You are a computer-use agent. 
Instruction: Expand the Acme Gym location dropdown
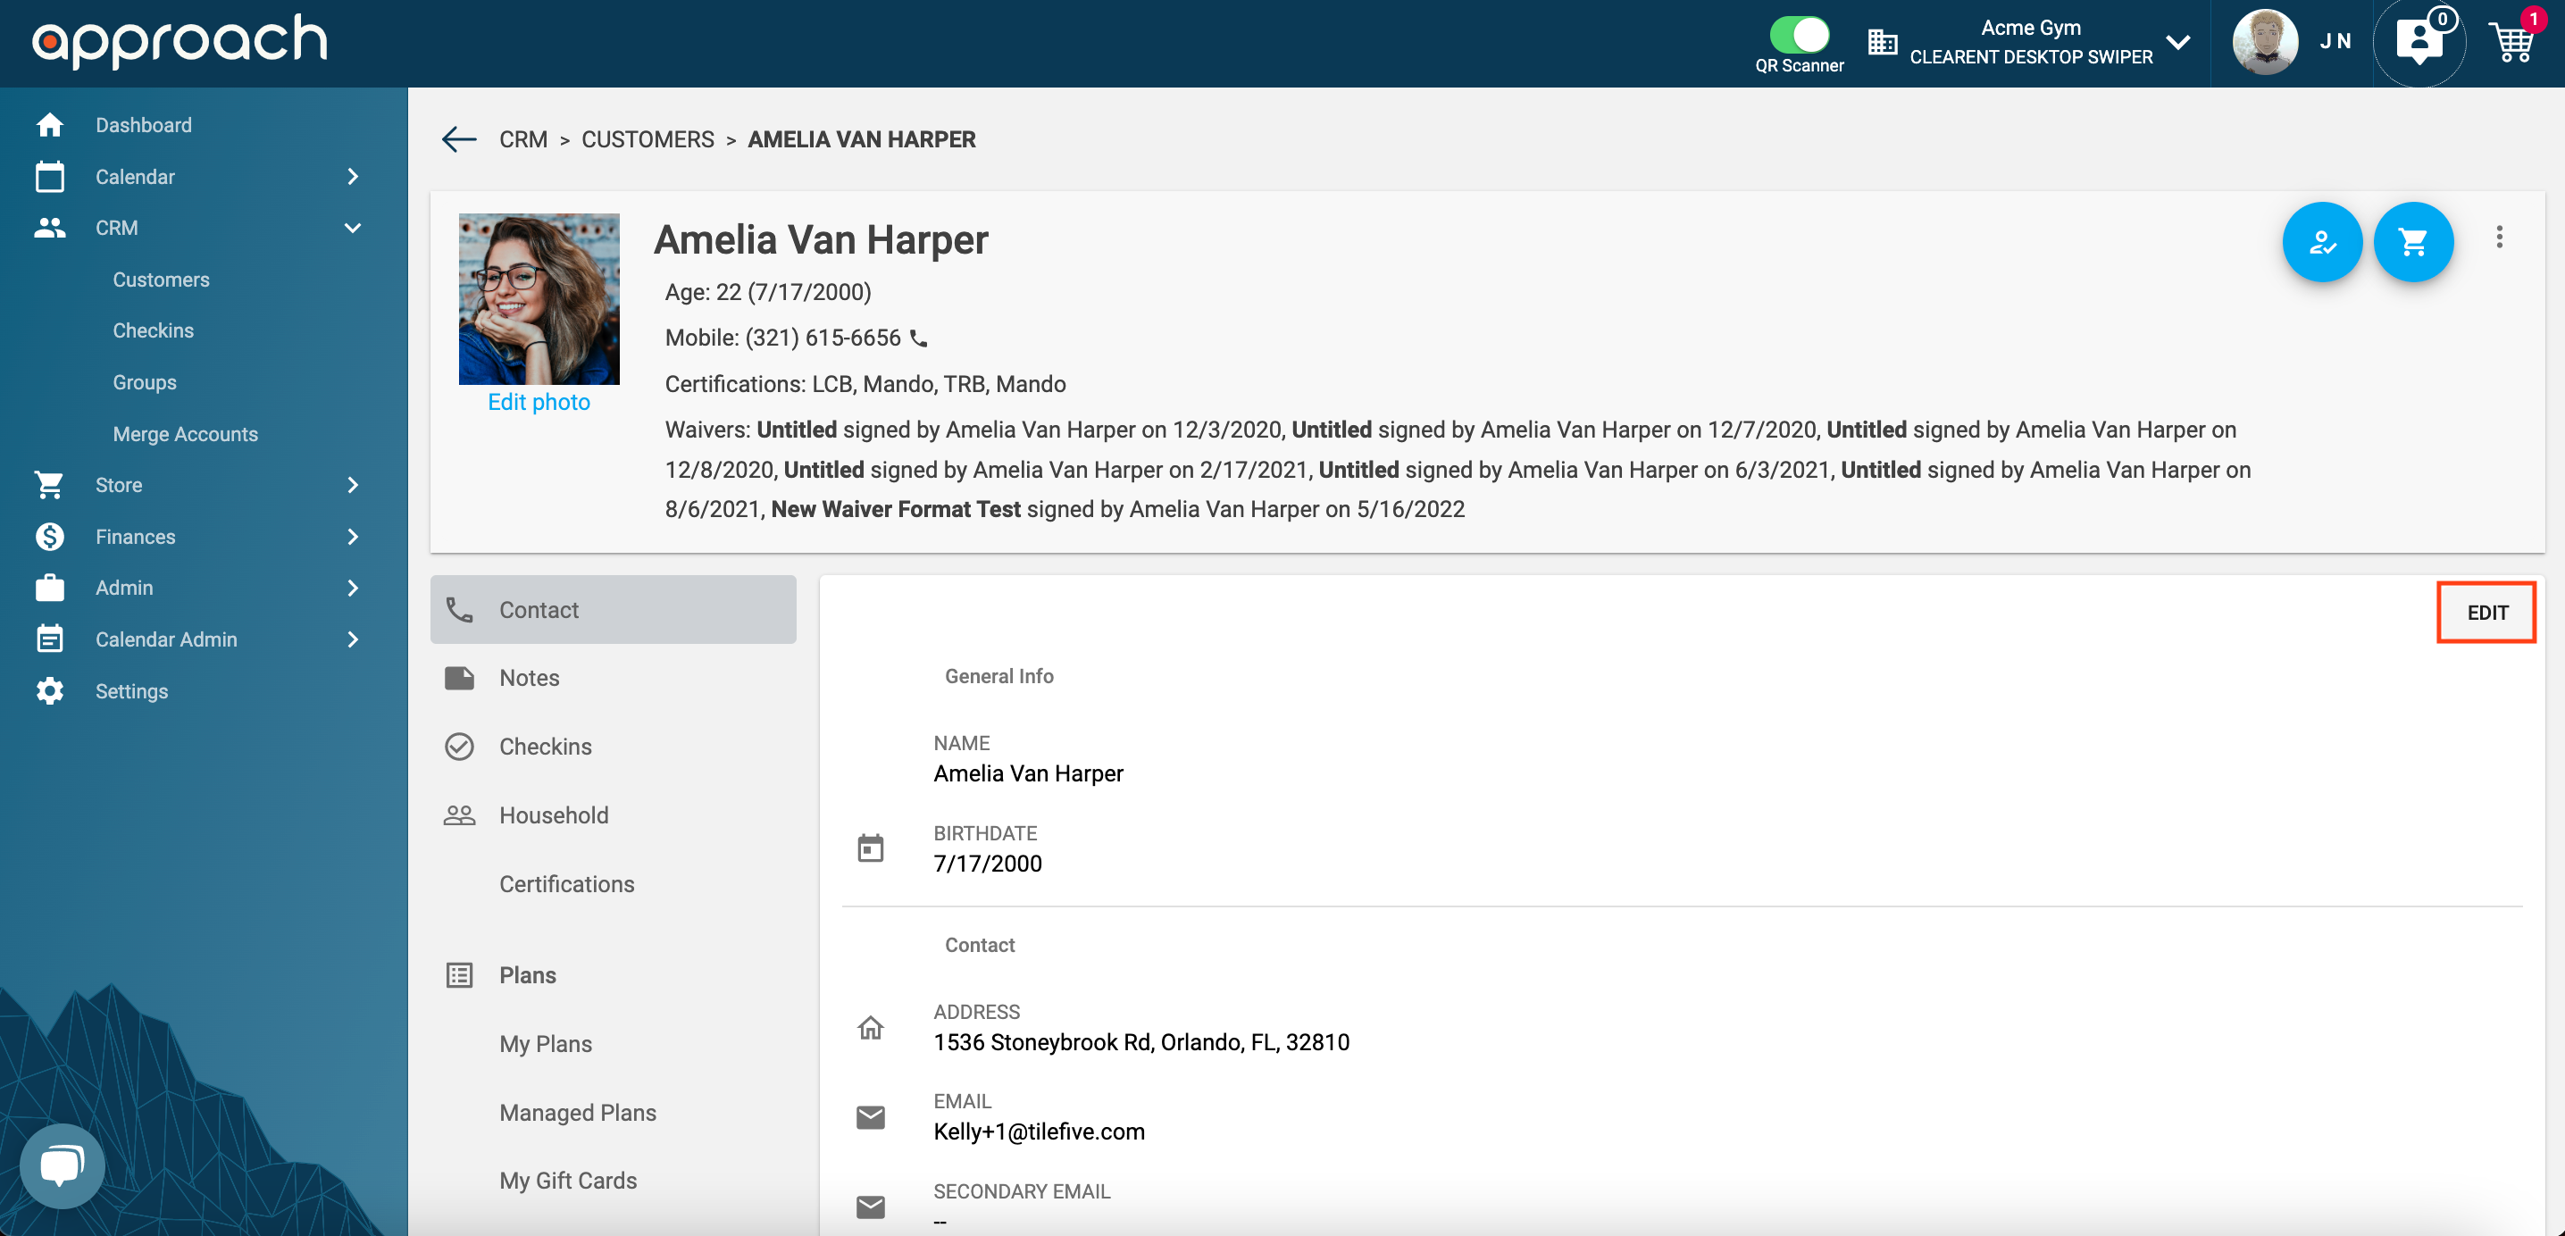[x=2177, y=42]
